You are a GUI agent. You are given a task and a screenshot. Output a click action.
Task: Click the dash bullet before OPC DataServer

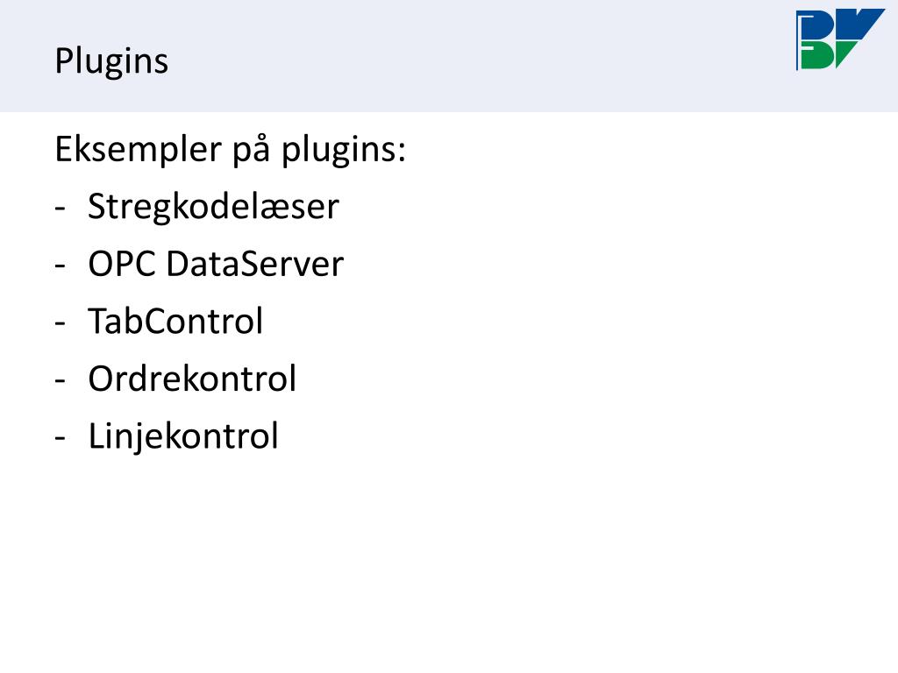[61, 266]
